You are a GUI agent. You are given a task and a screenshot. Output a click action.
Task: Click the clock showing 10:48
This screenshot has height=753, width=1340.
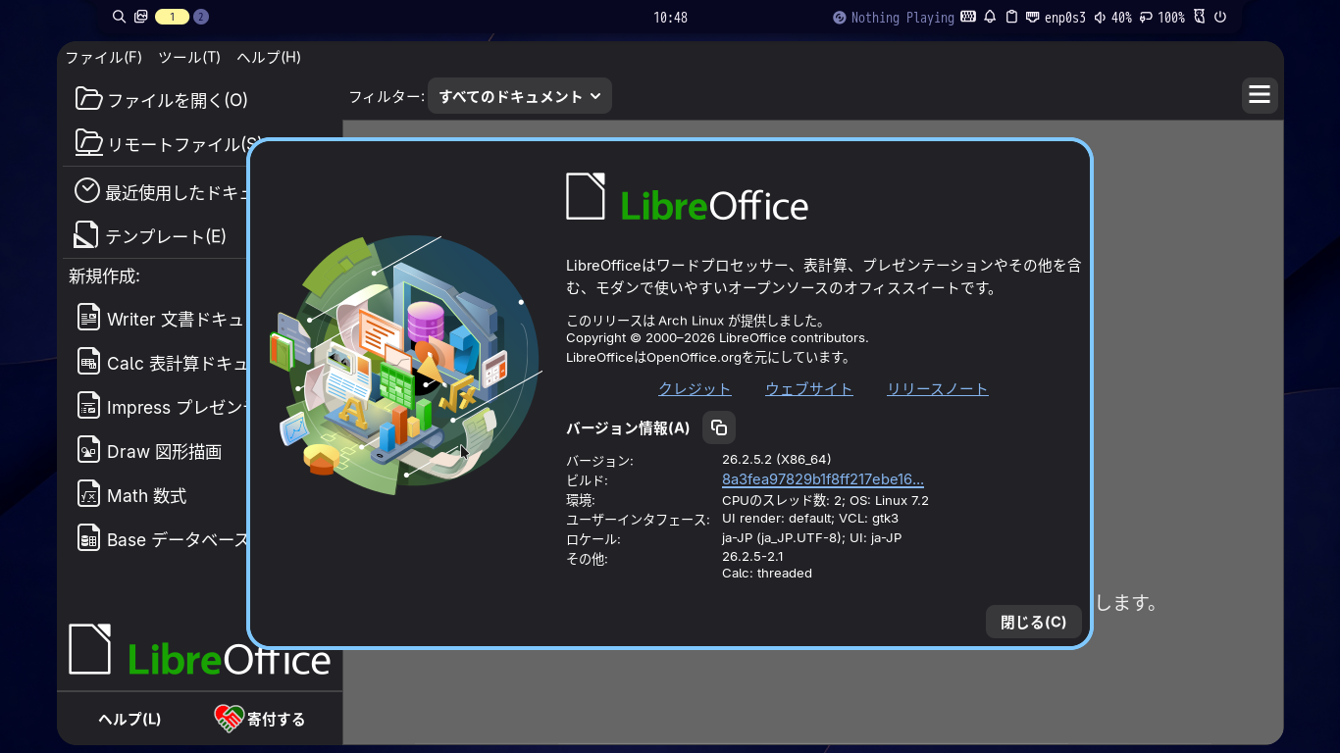pos(670,18)
